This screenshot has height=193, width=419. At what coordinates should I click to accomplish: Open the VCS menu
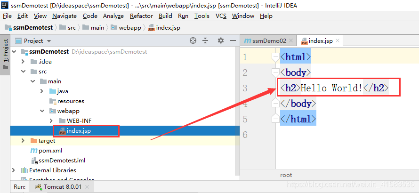(221, 16)
